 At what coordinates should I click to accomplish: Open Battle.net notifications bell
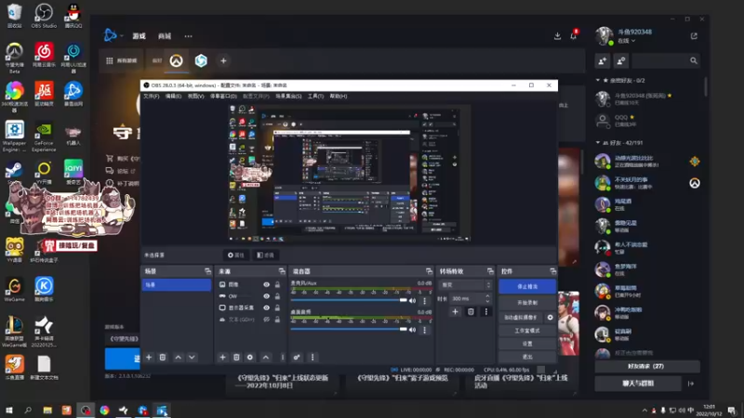coord(573,36)
